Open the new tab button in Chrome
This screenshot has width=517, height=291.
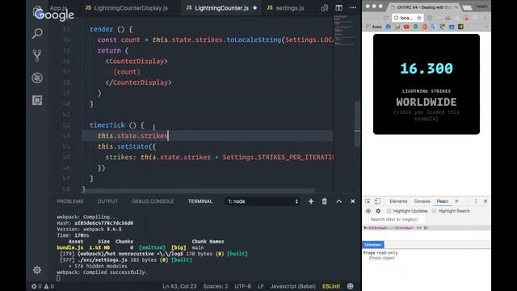pos(467,7)
